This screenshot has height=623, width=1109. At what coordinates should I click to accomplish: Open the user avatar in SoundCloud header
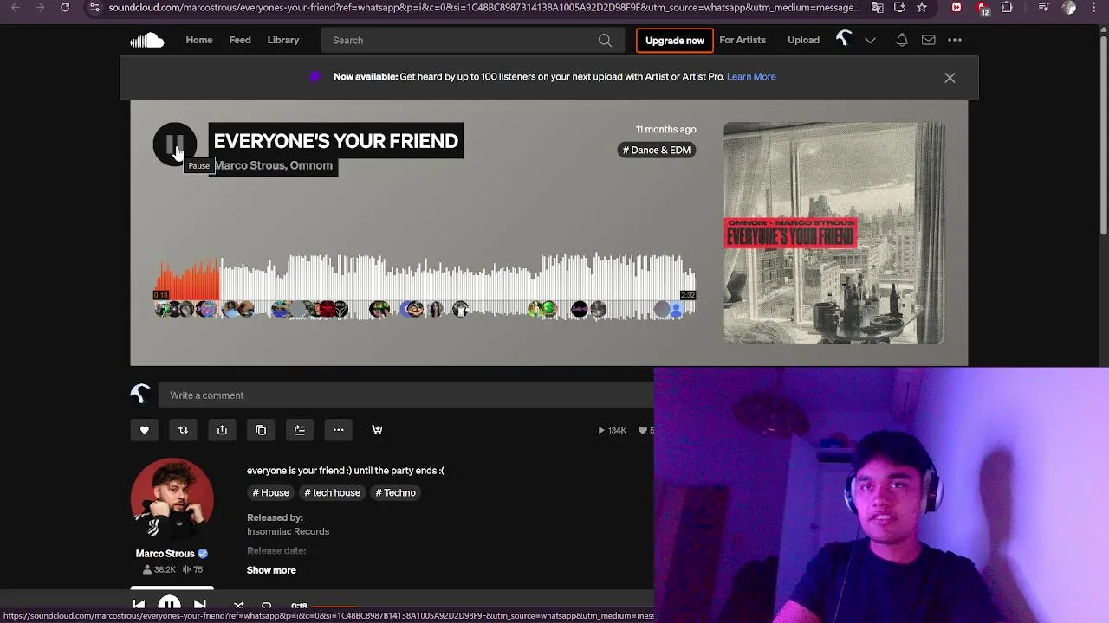click(844, 40)
